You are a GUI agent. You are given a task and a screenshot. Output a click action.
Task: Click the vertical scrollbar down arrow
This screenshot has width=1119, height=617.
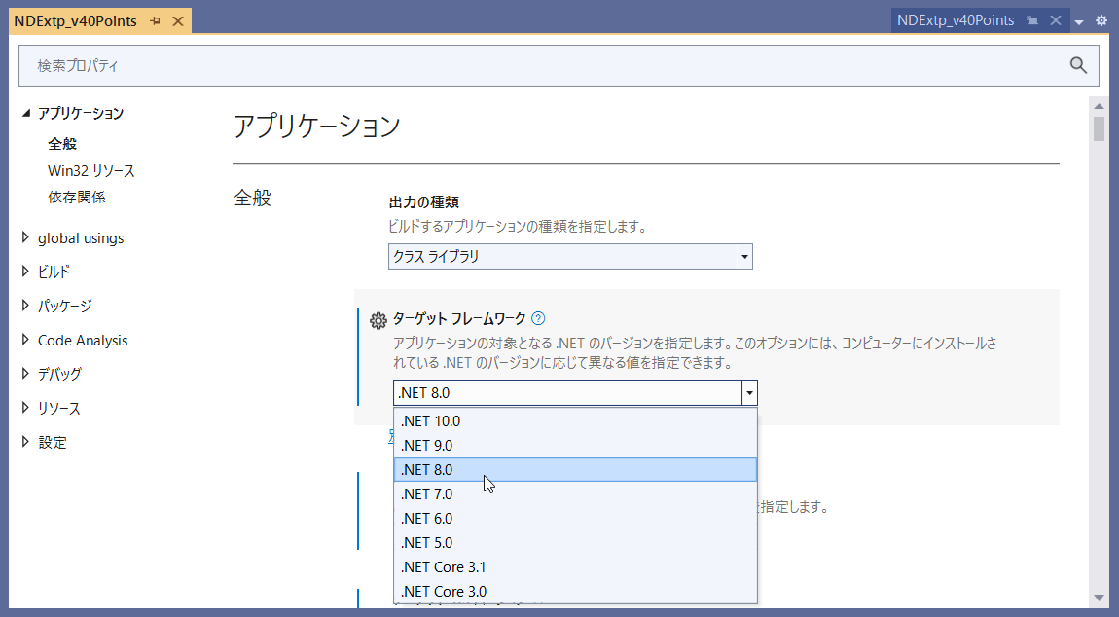pyautogui.click(x=1099, y=597)
